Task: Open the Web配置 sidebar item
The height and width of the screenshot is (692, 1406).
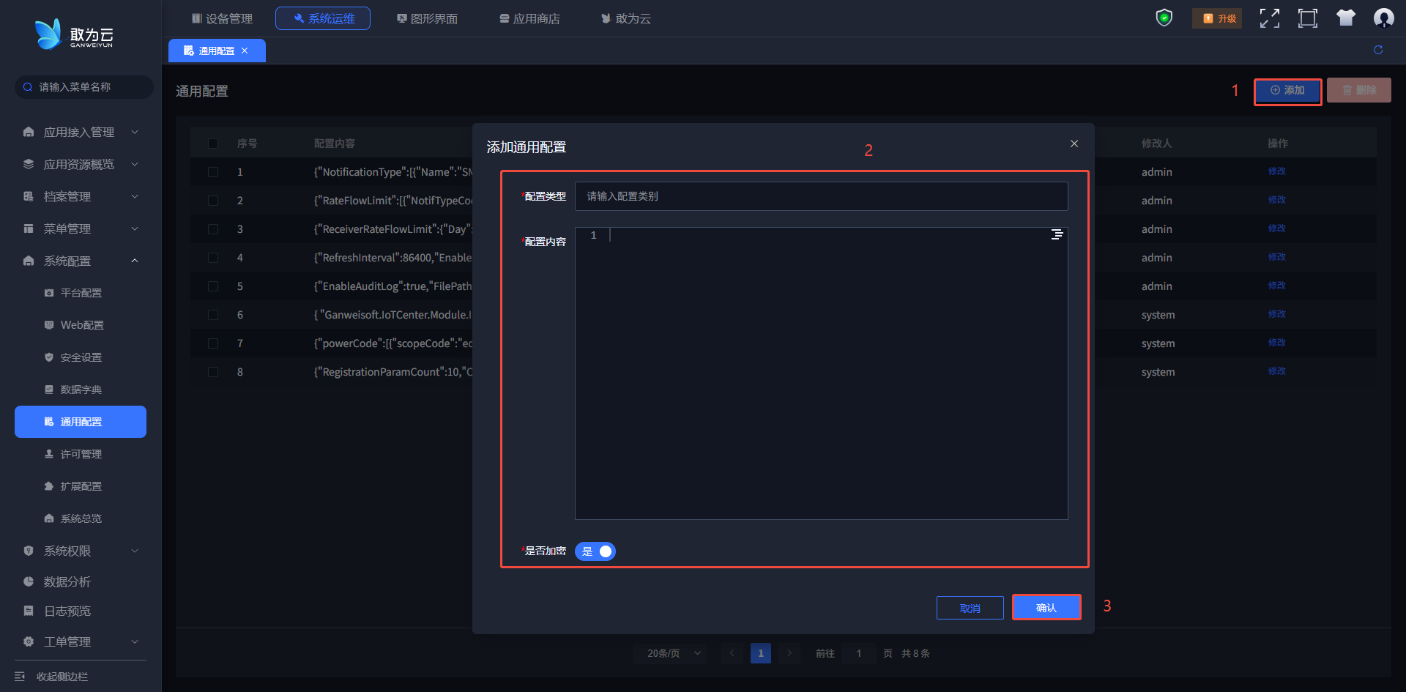Action: pos(81,325)
